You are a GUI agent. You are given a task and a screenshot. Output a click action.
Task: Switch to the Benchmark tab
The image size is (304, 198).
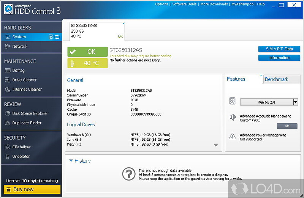(x=276, y=79)
